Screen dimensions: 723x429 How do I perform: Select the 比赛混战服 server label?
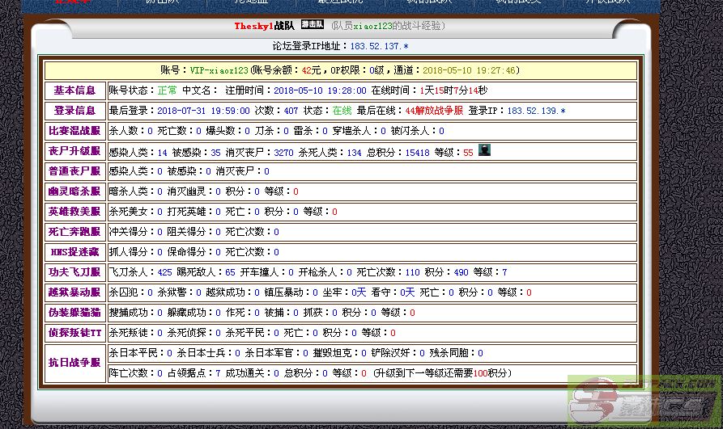(x=74, y=131)
